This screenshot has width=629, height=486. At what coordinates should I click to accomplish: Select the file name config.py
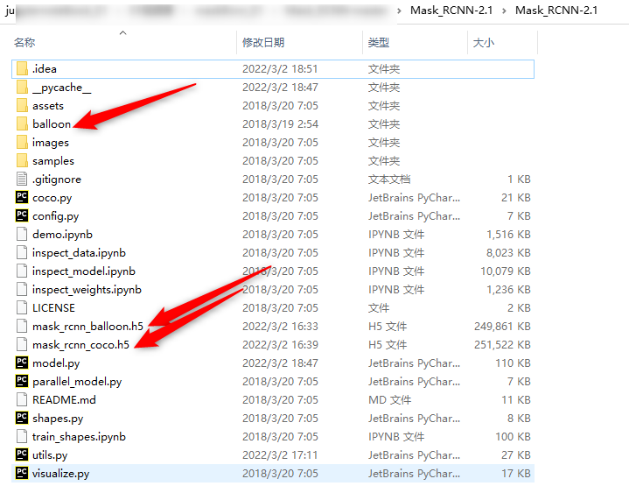point(56,216)
